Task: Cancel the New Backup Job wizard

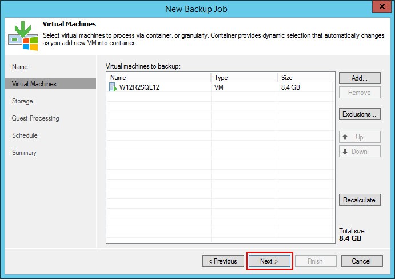Action: point(361,261)
